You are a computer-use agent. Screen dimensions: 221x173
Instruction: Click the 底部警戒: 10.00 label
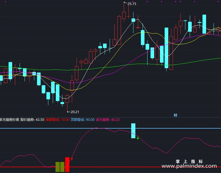click(57, 120)
